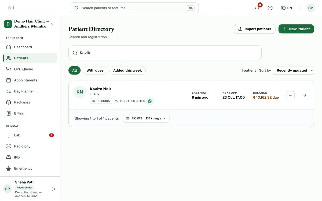Click the ⌘K shortcut hint

191,8
